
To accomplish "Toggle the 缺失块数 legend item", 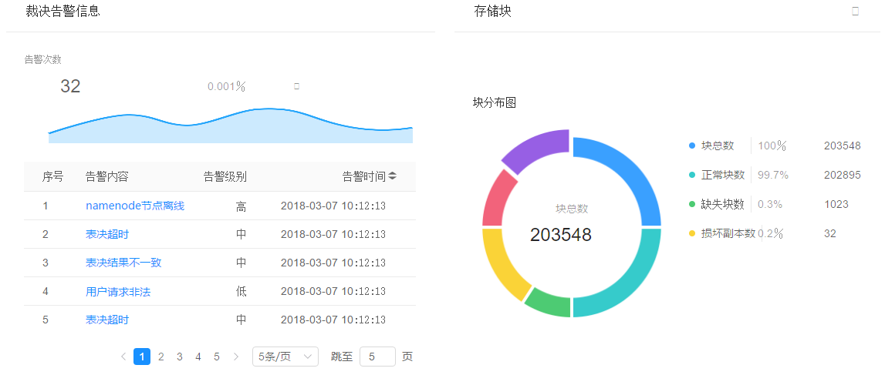I will pyautogui.click(x=722, y=204).
